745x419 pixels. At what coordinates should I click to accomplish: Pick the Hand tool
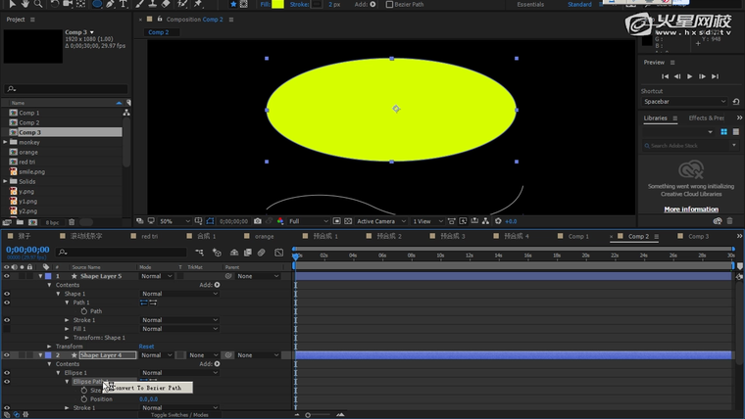[25, 4]
